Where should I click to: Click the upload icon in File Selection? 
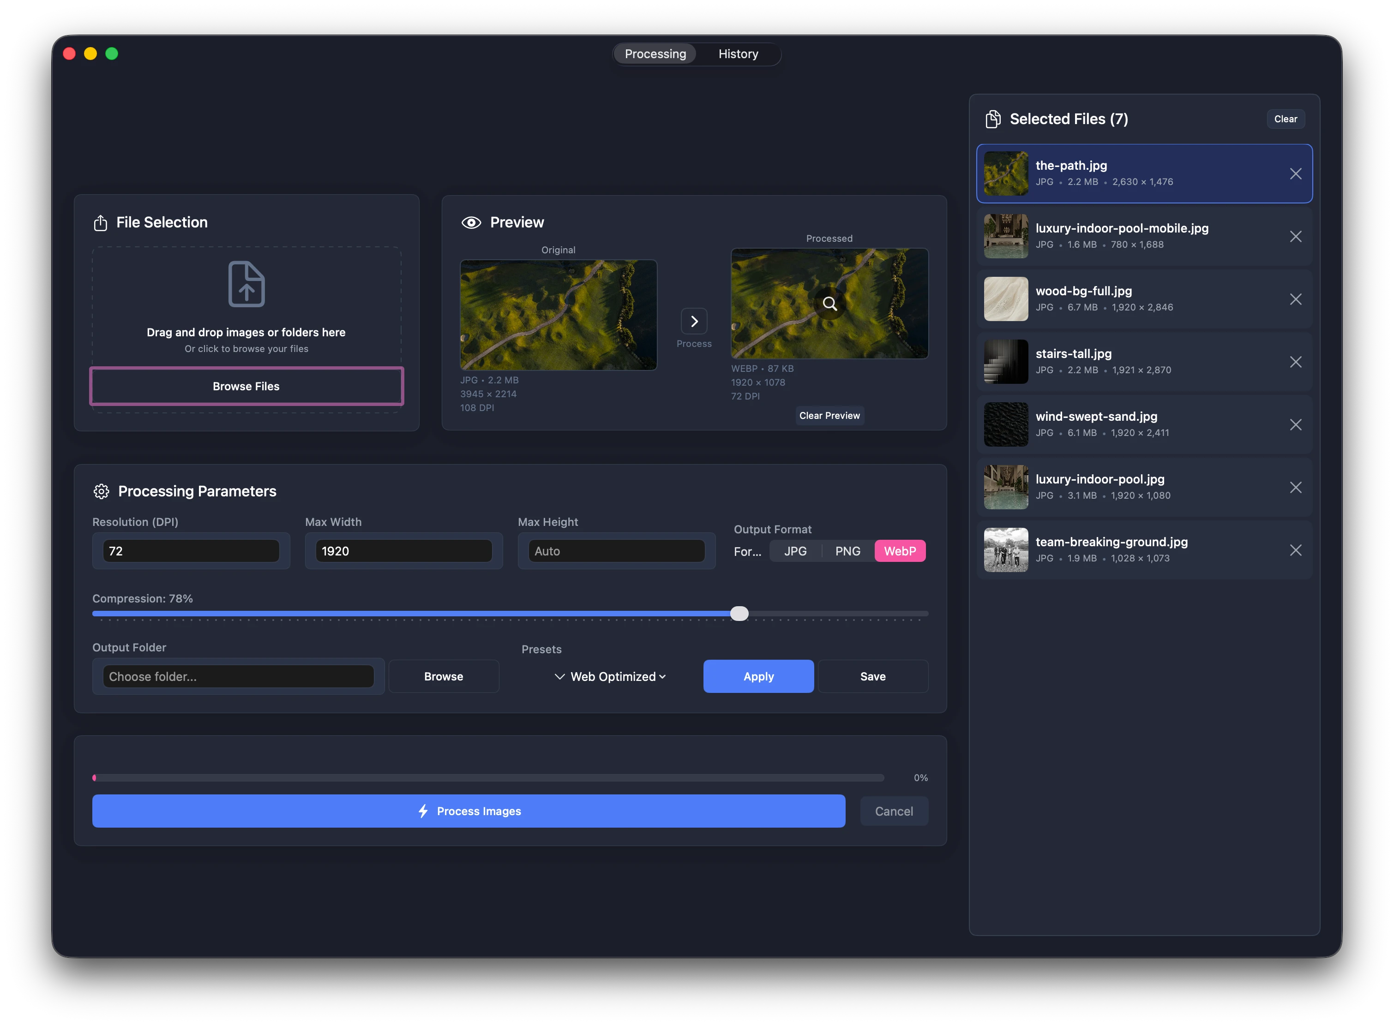[x=101, y=222]
